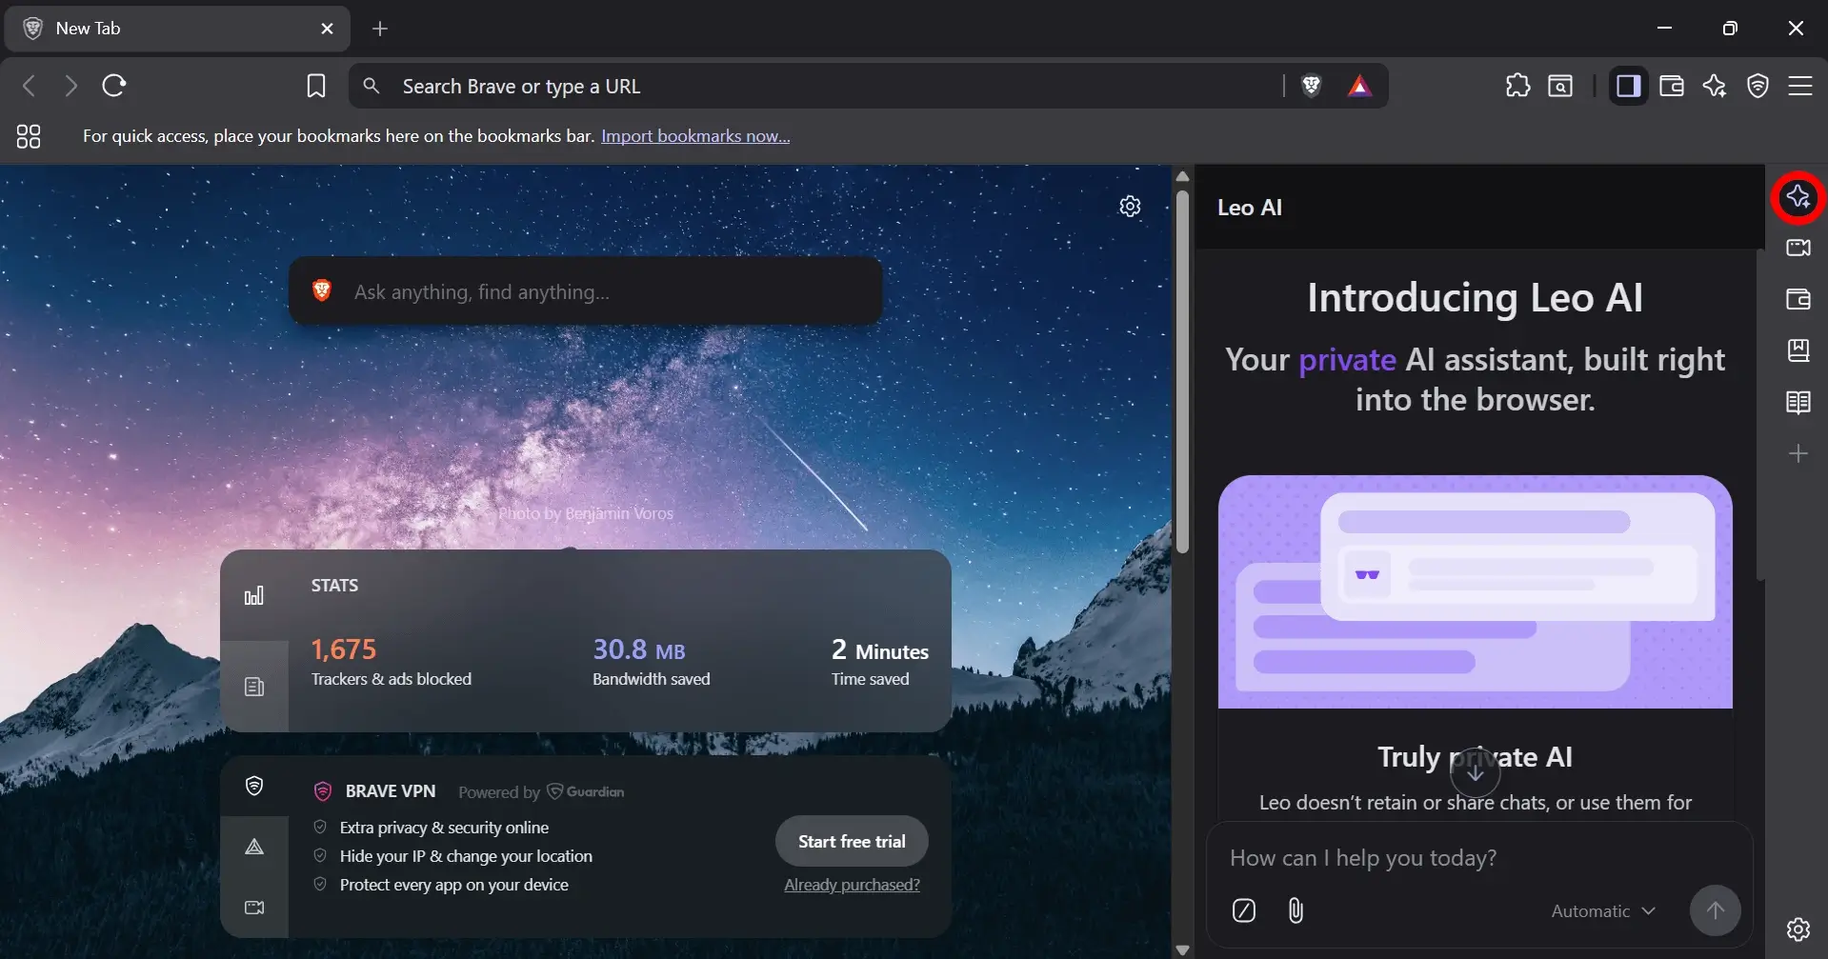This screenshot has height=959, width=1828.
Task: Open Brave Talk from the right sidebar
Action: (1798, 248)
